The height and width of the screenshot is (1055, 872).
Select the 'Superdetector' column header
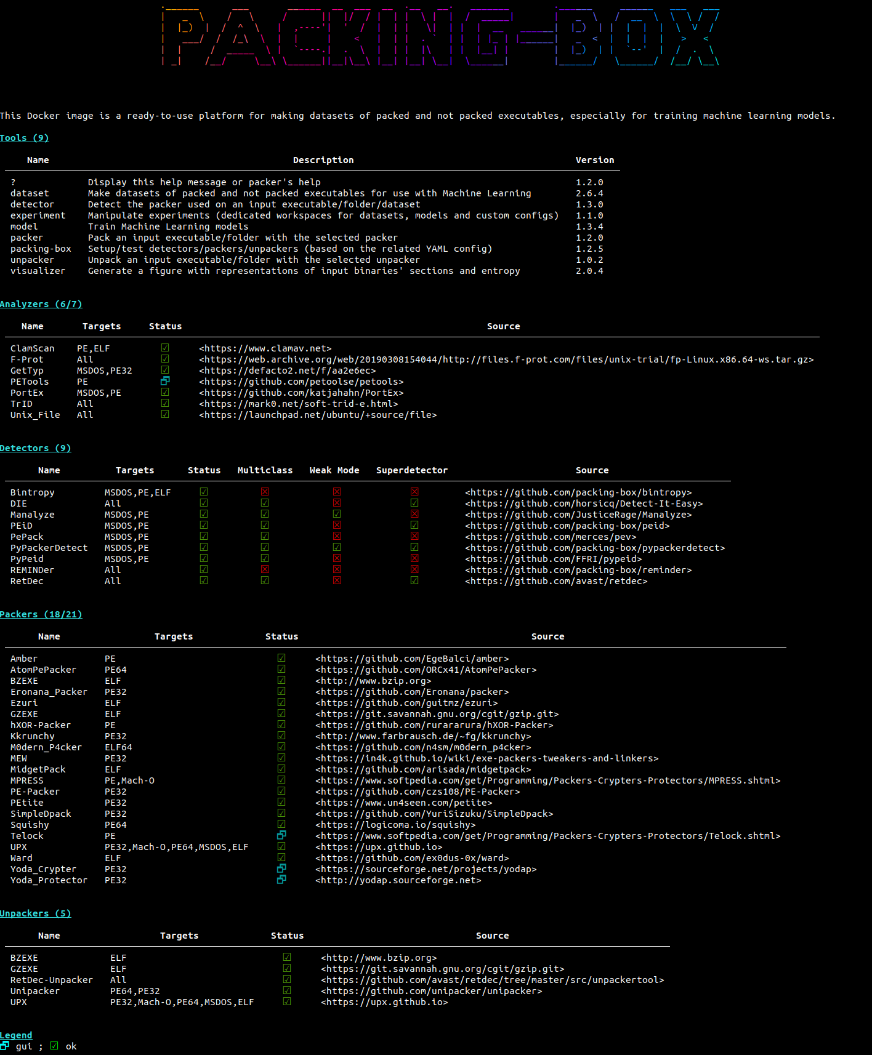pyautogui.click(x=412, y=470)
